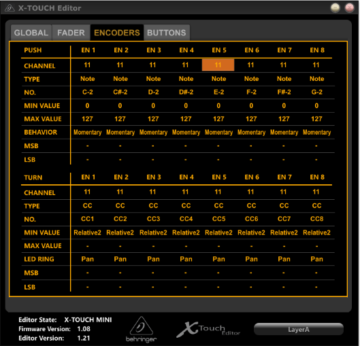Open PUSH type dropdown for EN 4

[x=186, y=79]
